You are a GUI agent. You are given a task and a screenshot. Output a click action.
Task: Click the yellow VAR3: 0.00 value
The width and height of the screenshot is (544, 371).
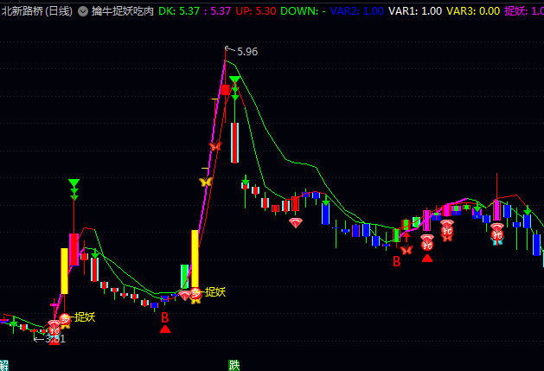(473, 11)
